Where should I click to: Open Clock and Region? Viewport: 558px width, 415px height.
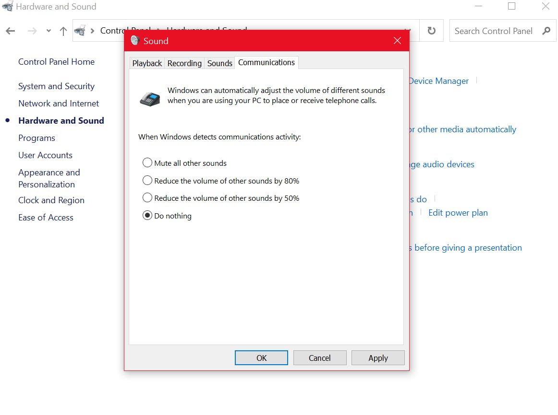(51, 200)
